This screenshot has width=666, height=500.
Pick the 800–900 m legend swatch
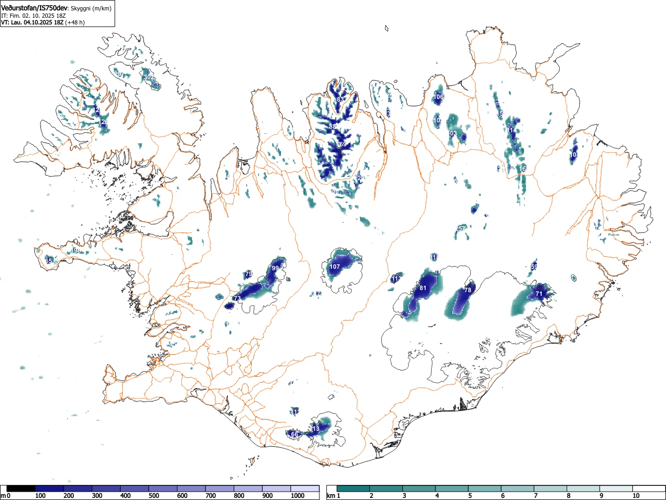tap(248, 489)
